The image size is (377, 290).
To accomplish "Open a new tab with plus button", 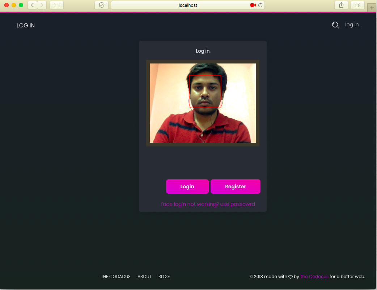I will click(x=372, y=8).
